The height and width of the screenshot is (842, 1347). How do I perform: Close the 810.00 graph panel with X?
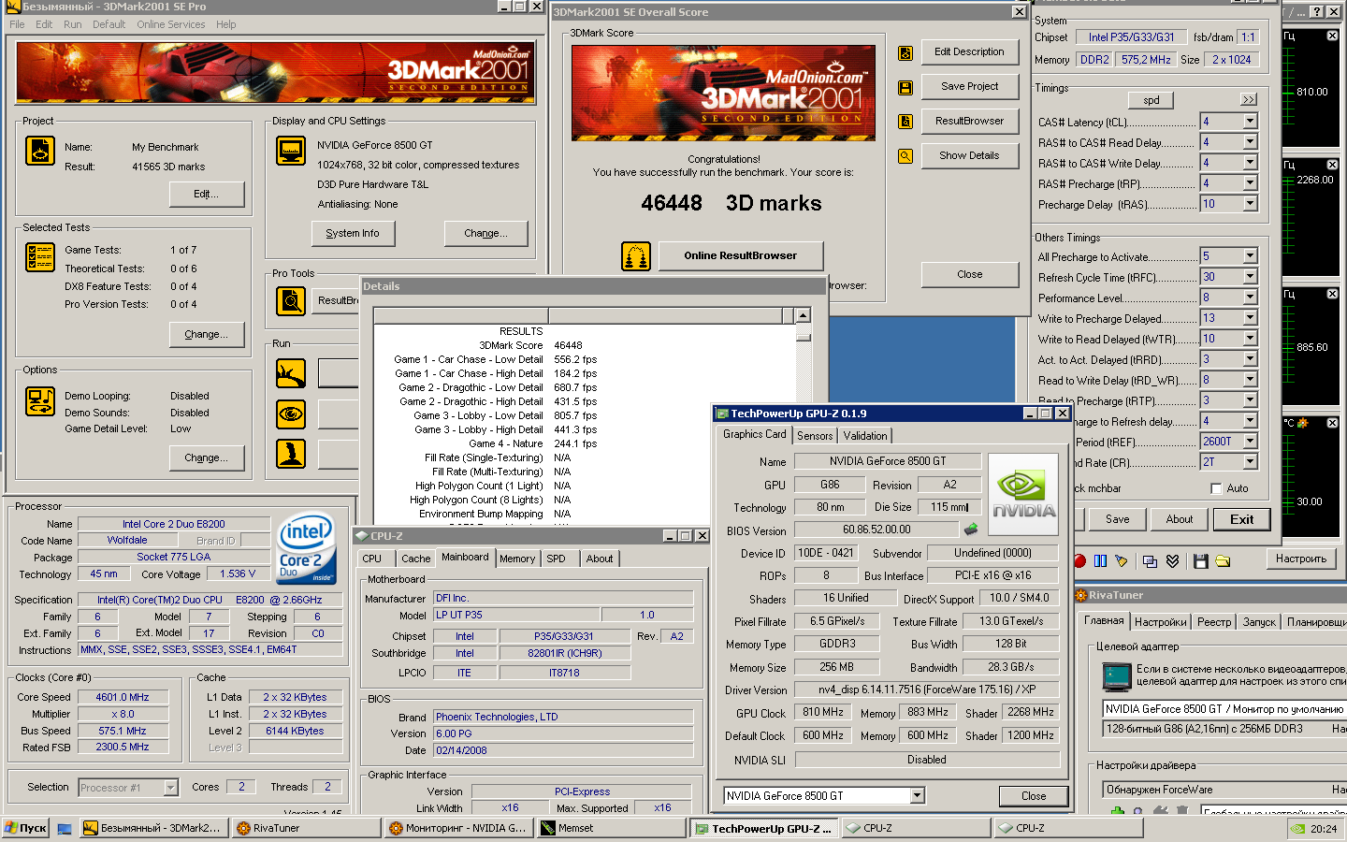point(1332,36)
